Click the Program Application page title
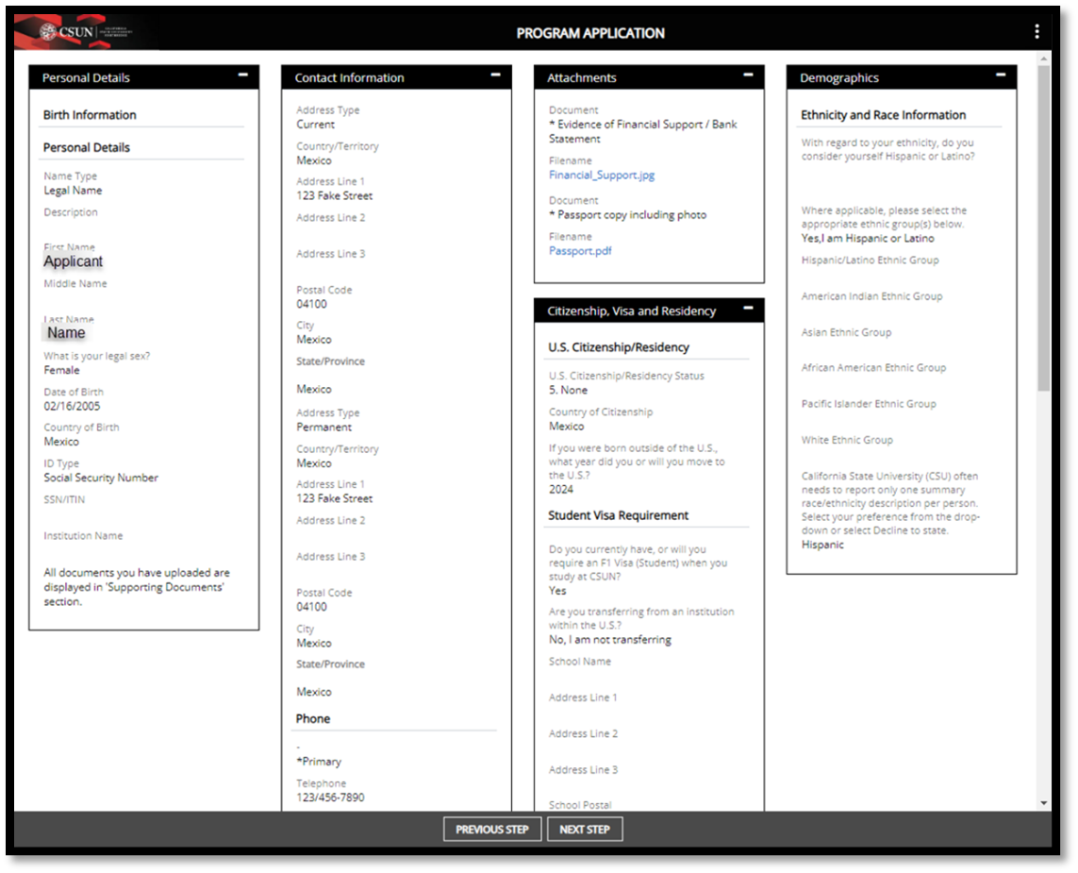 tap(590, 33)
